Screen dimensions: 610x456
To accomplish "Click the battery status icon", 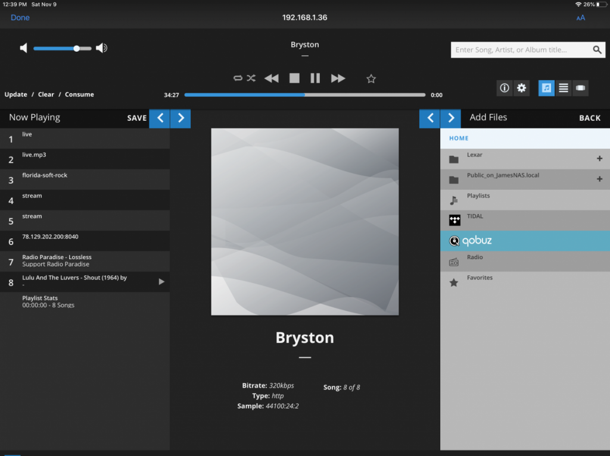I will click(x=602, y=4).
